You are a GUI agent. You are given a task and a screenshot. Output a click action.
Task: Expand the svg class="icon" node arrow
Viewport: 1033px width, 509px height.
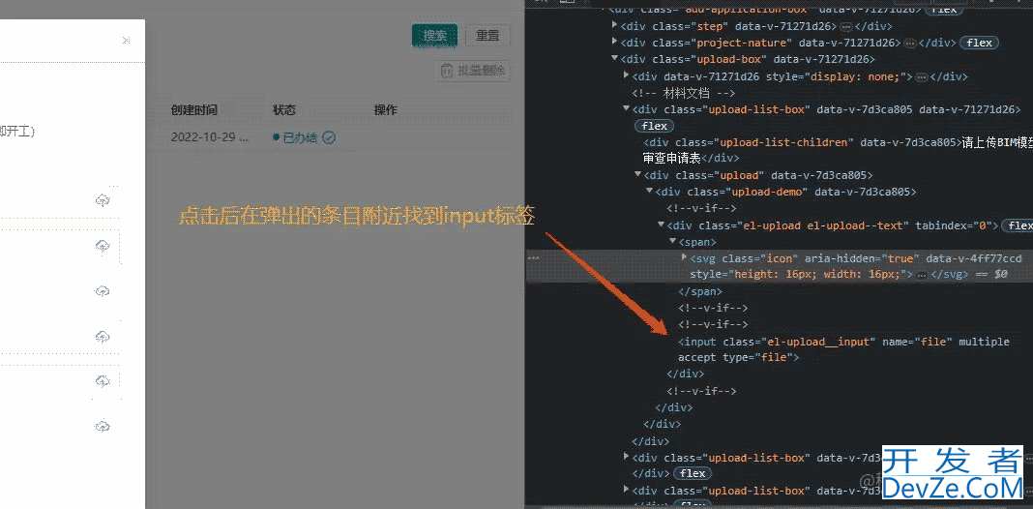tap(684, 257)
